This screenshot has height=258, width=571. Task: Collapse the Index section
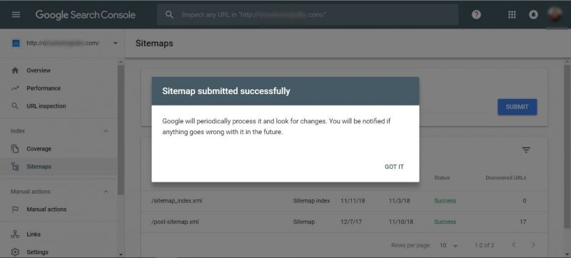pos(106,131)
